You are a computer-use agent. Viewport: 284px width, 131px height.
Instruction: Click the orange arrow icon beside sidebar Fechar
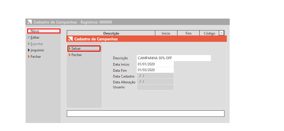(29, 57)
